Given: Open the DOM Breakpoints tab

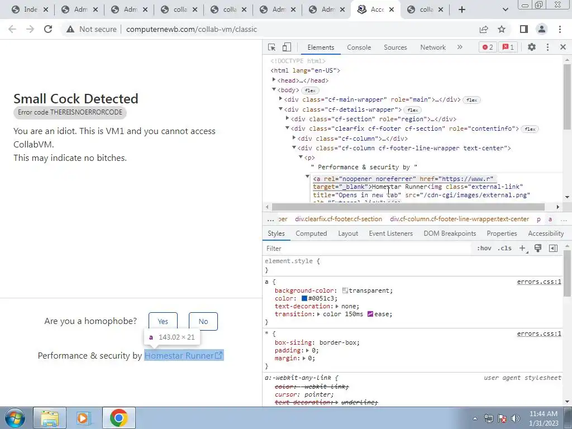Looking at the screenshot, I should point(450,233).
